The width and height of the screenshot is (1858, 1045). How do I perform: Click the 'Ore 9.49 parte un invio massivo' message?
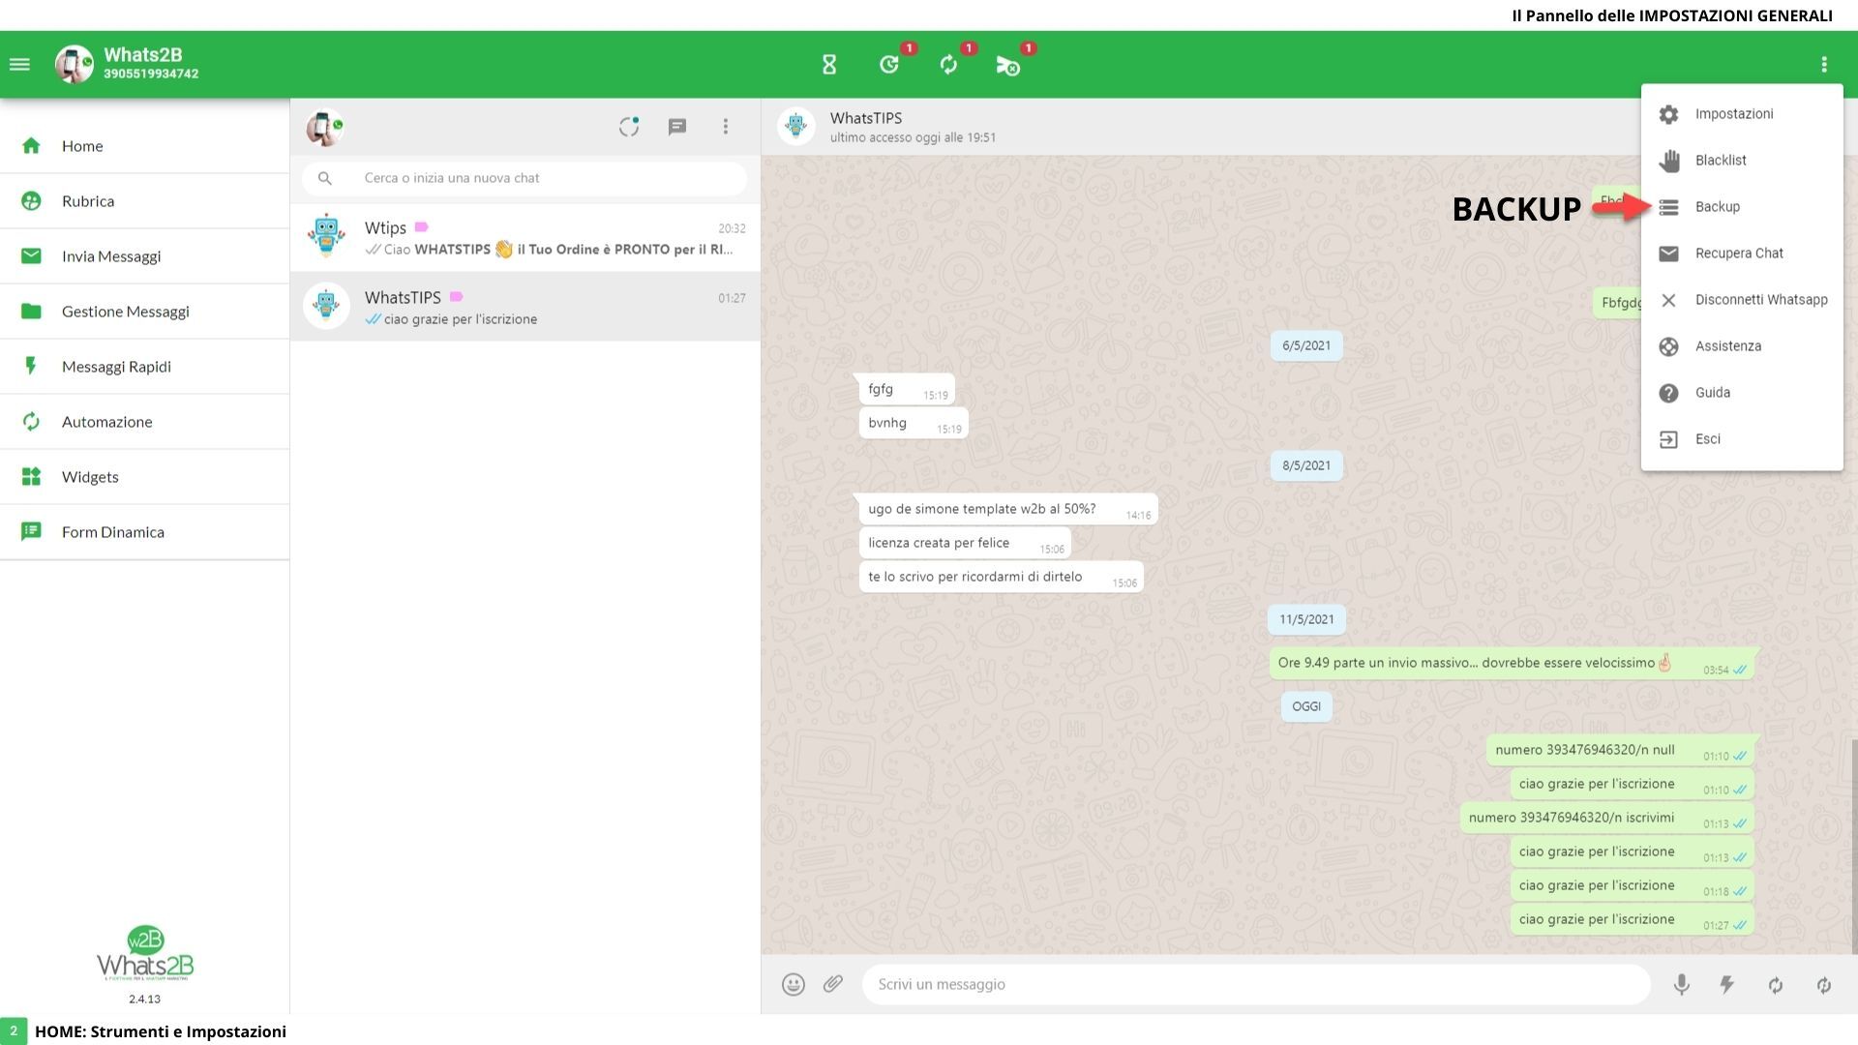(x=1513, y=664)
